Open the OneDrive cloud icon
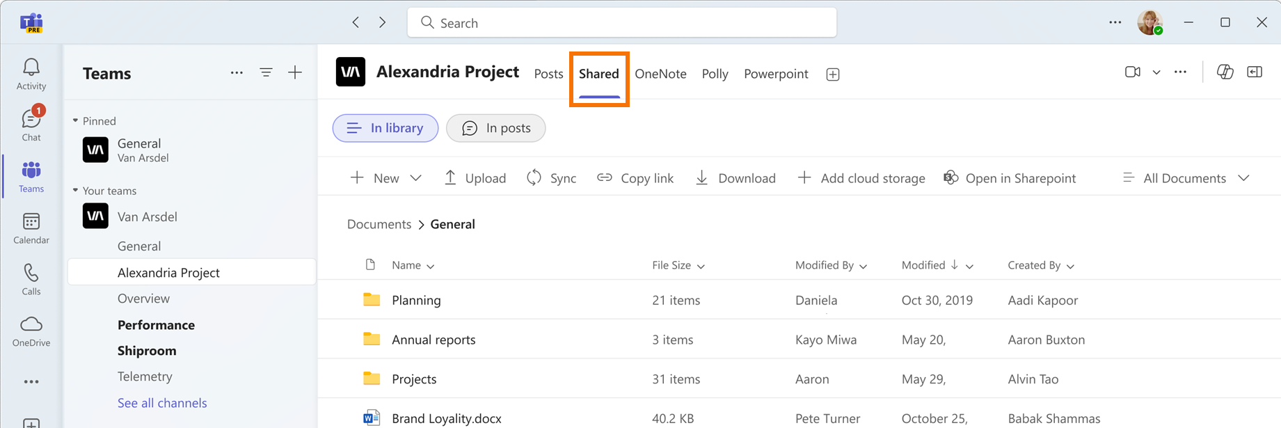The height and width of the screenshot is (428, 1281). coord(31,331)
